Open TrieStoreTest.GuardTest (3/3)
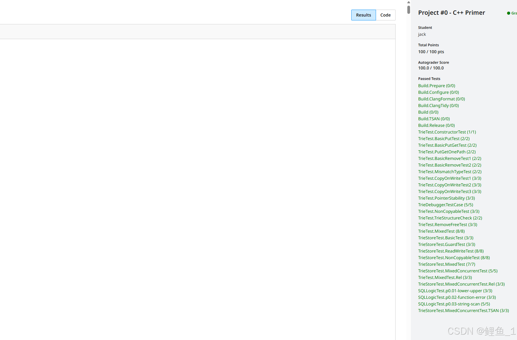 (x=446, y=244)
